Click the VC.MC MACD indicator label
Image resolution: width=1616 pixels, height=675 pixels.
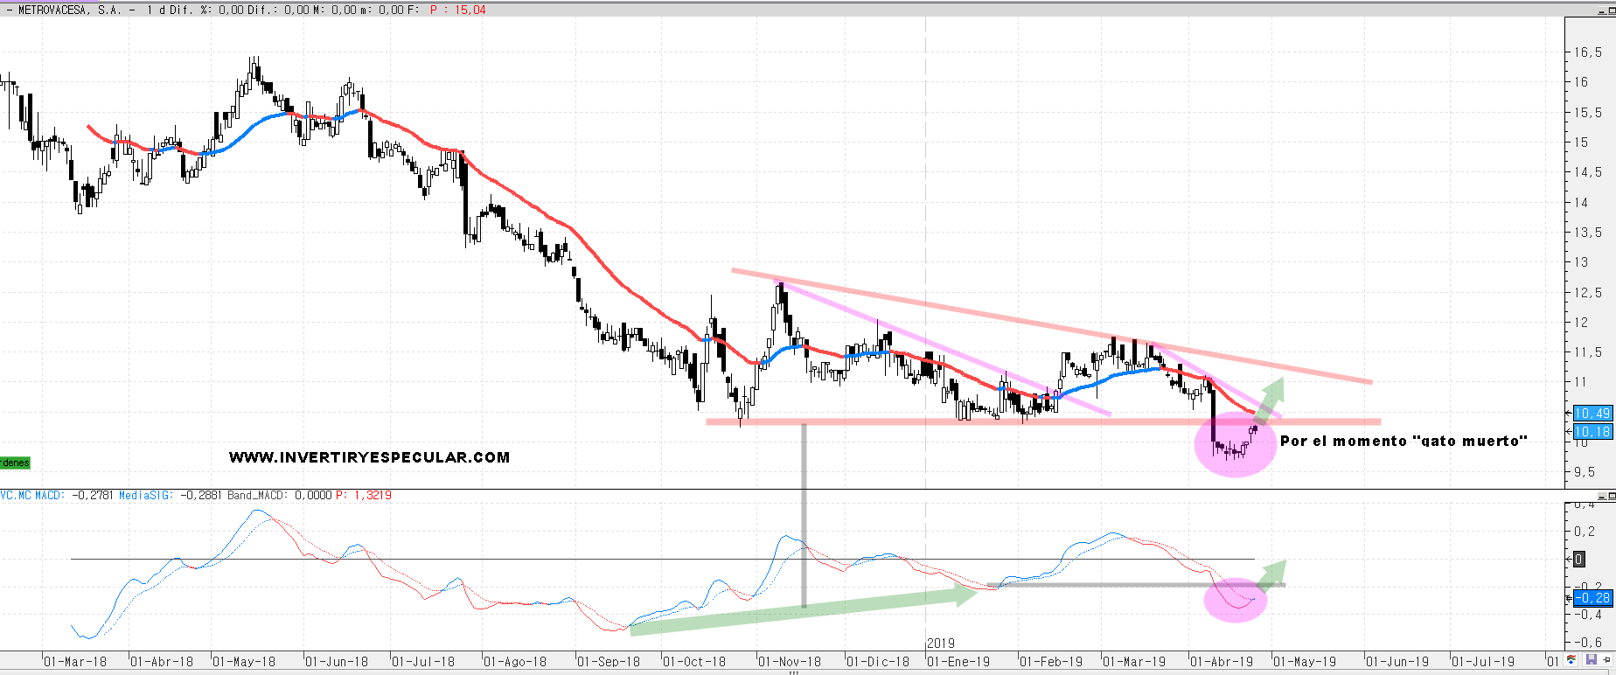coord(31,495)
